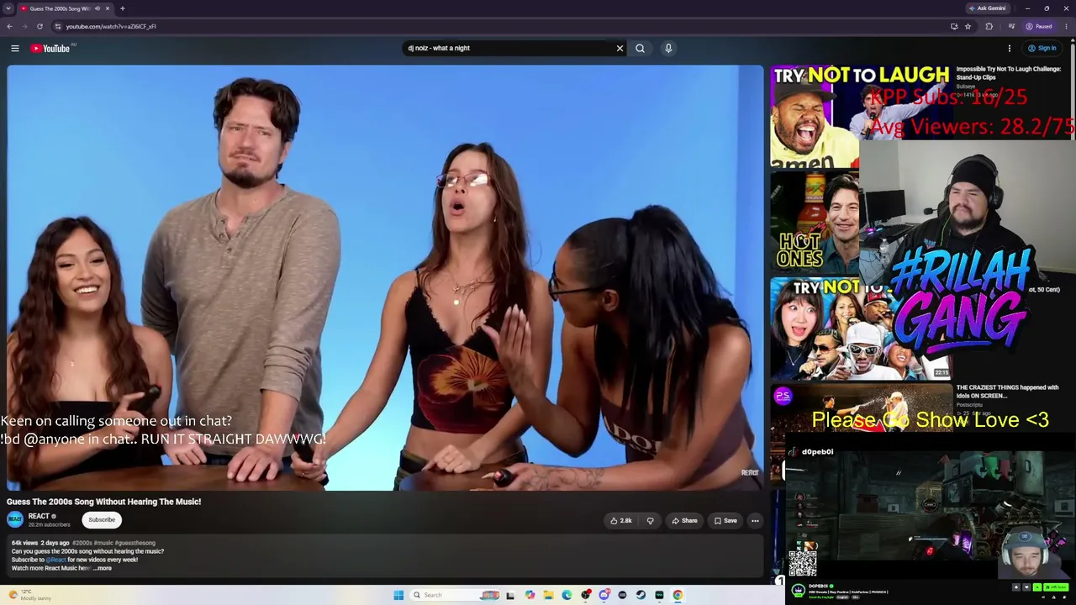The width and height of the screenshot is (1076, 605).
Task: Mute the tab via audio icon
Action: 97,8
